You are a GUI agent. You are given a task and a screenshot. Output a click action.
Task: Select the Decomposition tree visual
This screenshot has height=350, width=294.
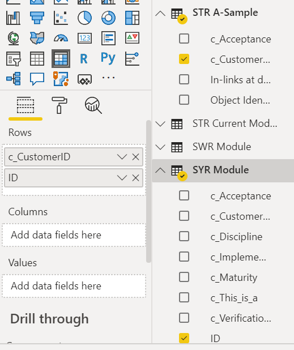pos(14,79)
